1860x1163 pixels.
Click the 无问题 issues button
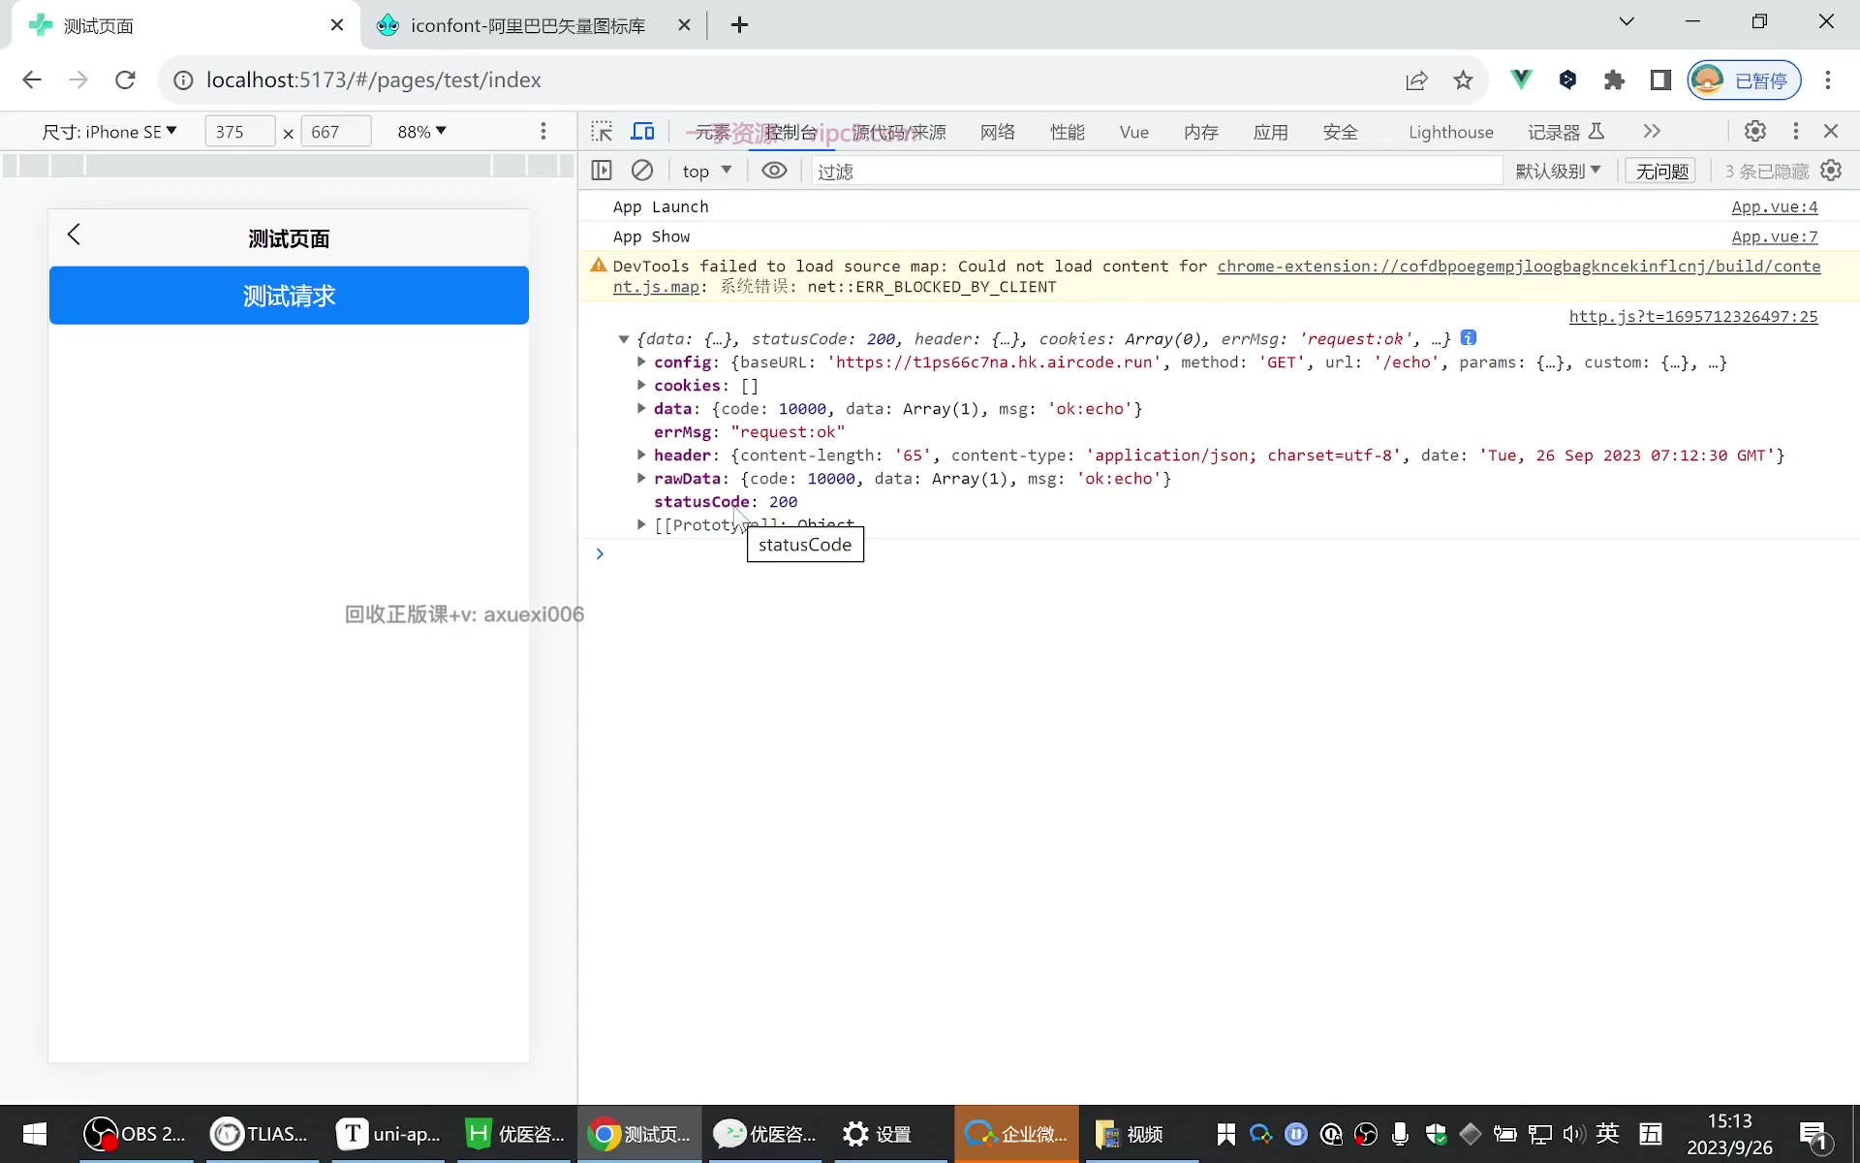pyautogui.click(x=1661, y=171)
